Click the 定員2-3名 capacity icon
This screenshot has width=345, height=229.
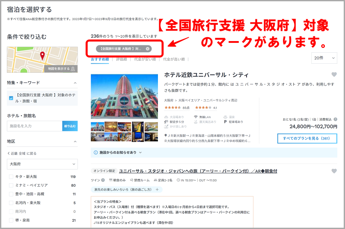[x=155, y=180]
